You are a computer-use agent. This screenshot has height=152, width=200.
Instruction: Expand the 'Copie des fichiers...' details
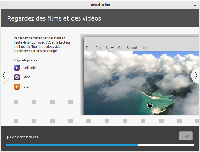(x=8, y=137)
